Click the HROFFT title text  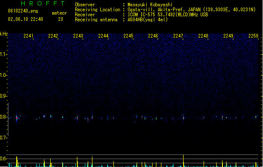pos(43,3)
